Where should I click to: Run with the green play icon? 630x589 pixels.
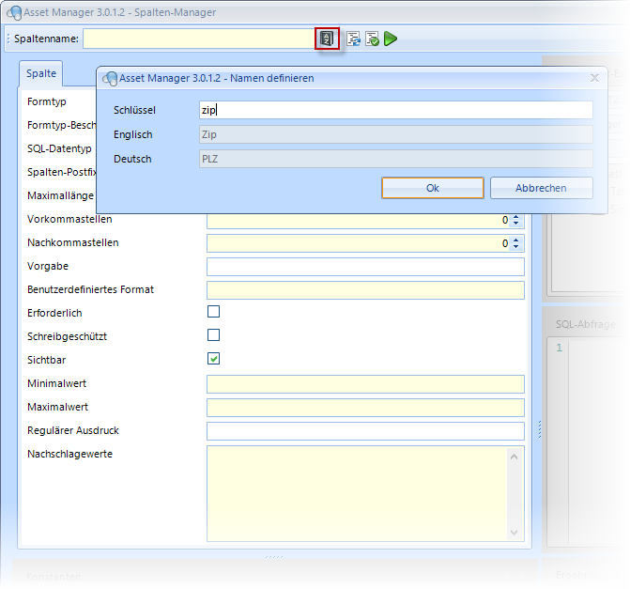[x=391, y=39]
